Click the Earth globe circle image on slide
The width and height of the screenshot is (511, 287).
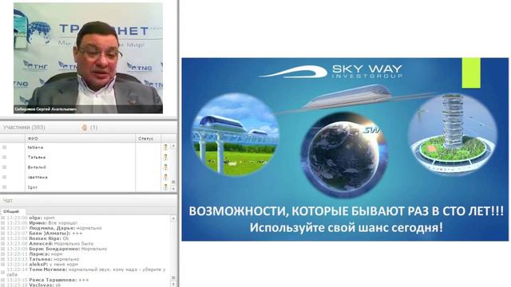(344, 155)
